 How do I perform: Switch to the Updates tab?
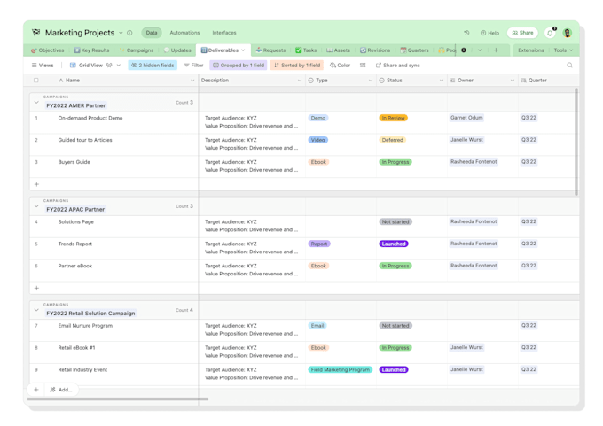pos(177,50)
